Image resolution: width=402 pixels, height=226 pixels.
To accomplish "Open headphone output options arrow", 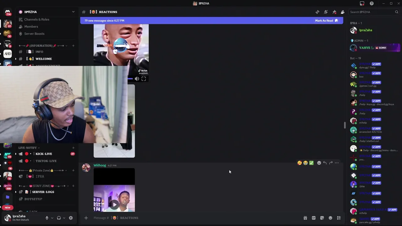I will pyautogui.click(x=64, y=218).
